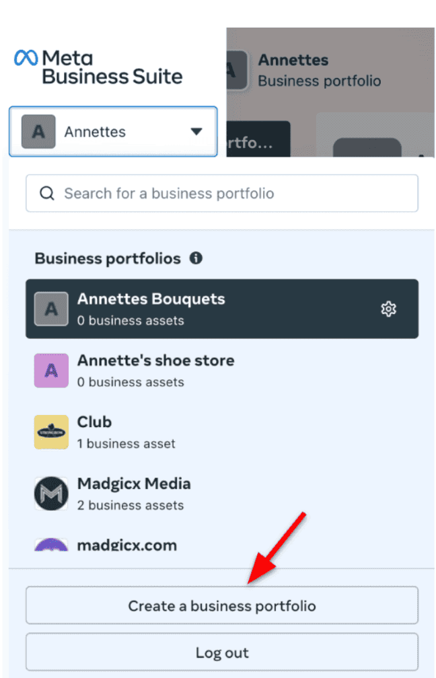Select the Madgicx Media portfolio
Image resolution: width=436 pixels, height=678 pixels.
(202, 494)
